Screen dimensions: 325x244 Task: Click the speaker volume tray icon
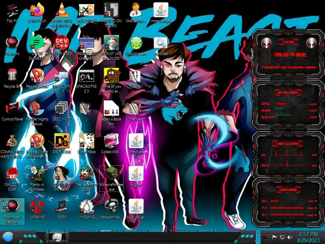pyautogui.click(x=290, y=237)
